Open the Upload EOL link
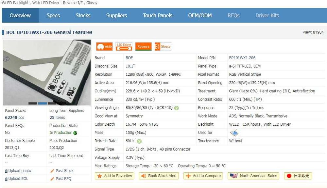Viewport: 327px width, 188px height. [x=18, y=179]
